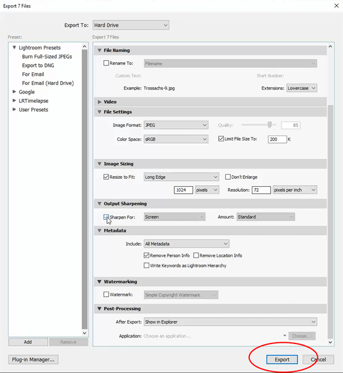
Task: Enable the Rename To checkbox
Action: (x=106, y=63)
